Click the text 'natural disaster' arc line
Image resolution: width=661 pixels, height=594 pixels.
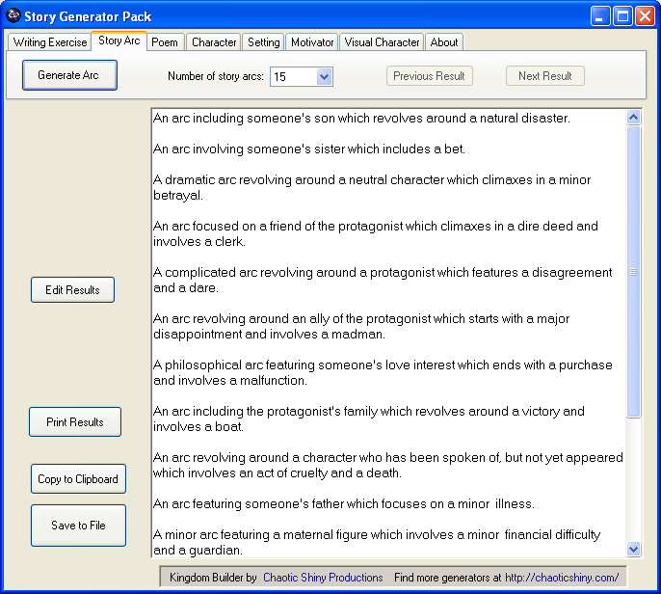tap(361, 118)
